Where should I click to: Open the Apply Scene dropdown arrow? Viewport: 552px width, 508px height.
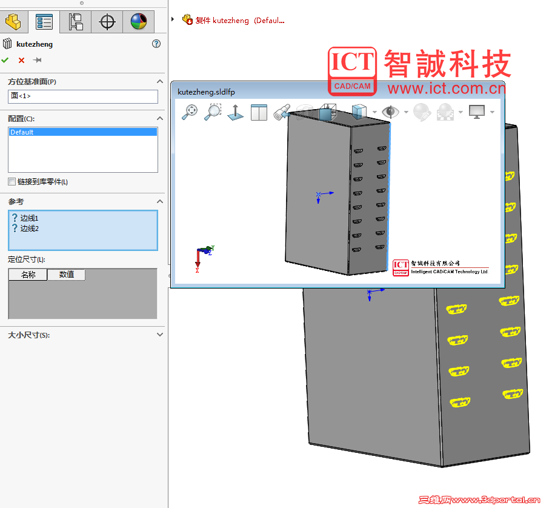pos(461,112)
